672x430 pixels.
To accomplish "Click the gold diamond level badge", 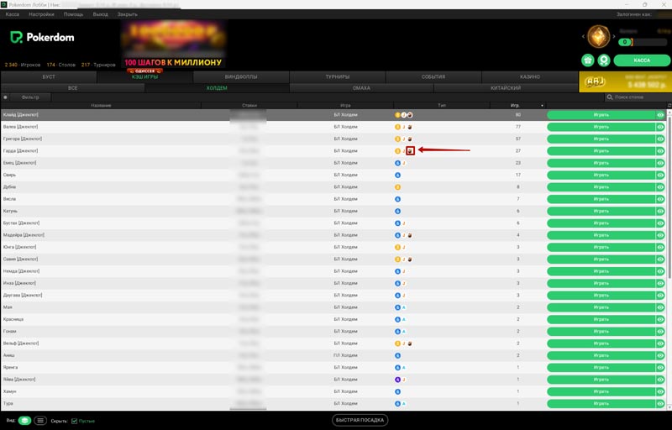I will (598, 36).
